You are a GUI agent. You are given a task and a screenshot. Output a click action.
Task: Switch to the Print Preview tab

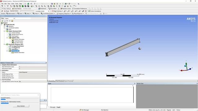click(x=59, y=81)
